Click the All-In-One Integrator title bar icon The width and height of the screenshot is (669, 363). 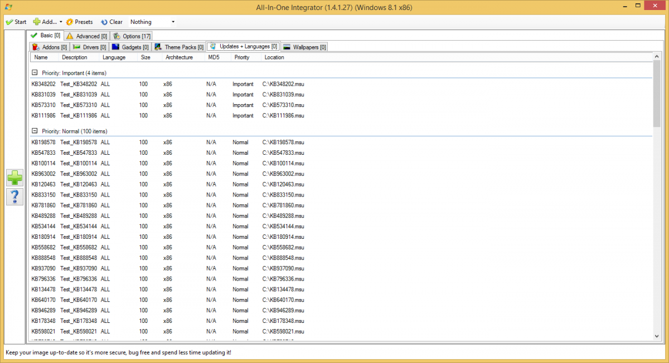8,7
